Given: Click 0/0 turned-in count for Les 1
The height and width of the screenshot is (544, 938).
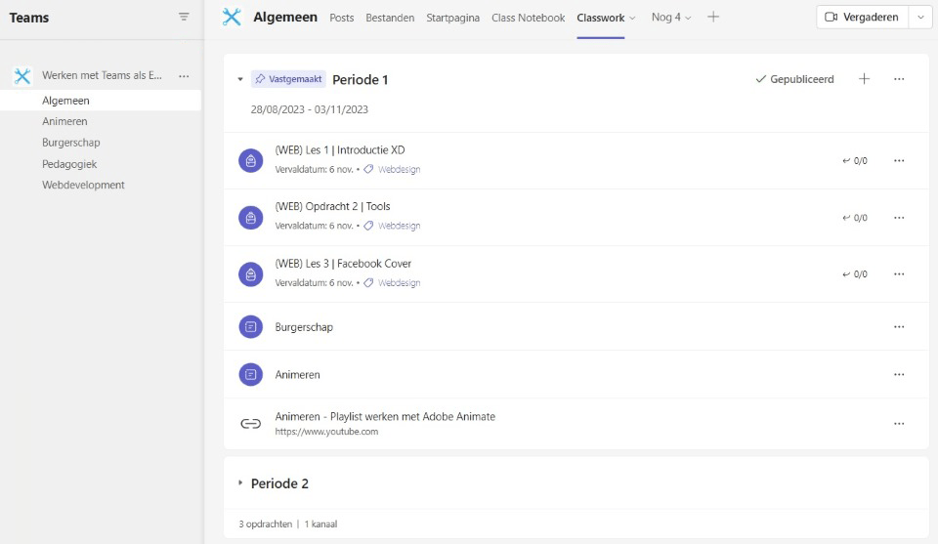Looking at the screenshot, I should [x=855, y=161].
